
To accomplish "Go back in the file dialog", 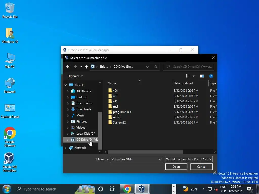I will click(68, 67).
